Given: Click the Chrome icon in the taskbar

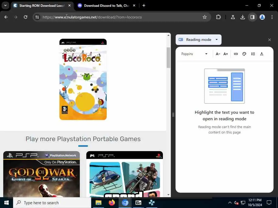Looking at the screenshot, I should tap(125, 203).
